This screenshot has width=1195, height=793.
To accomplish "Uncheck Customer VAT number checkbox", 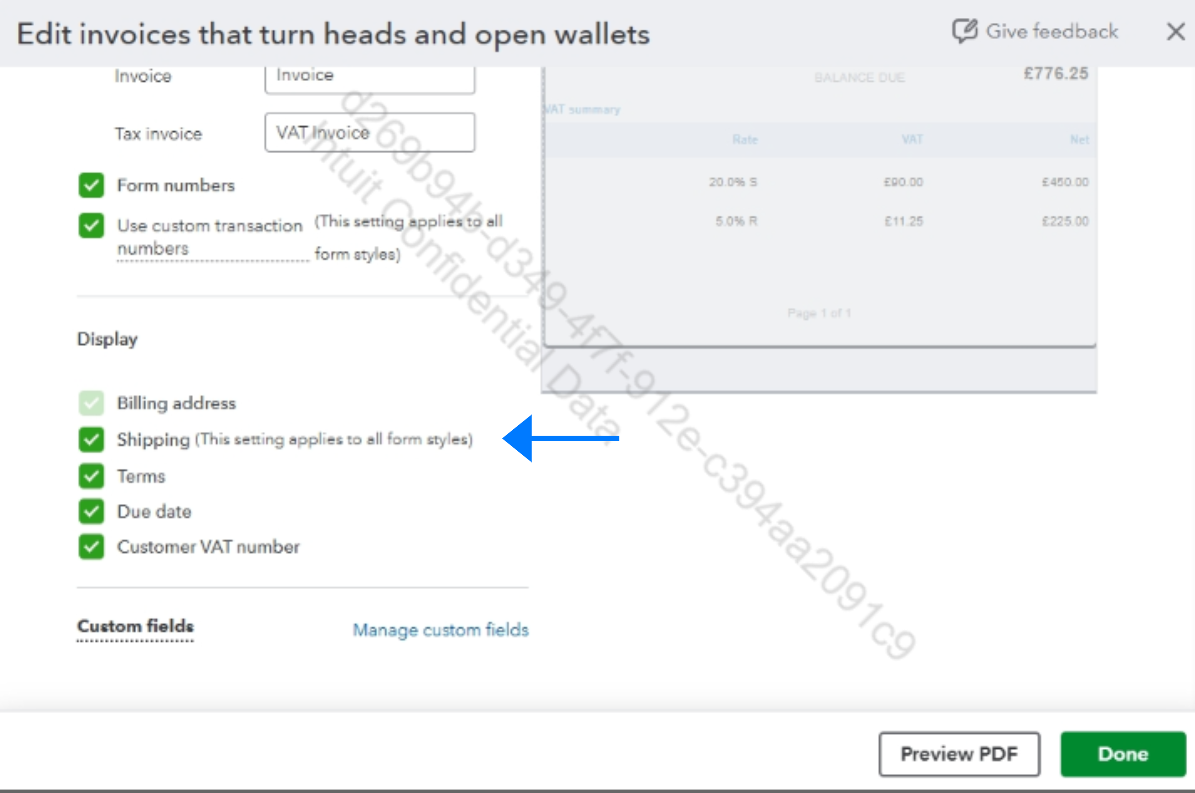I will coord(92,547).
